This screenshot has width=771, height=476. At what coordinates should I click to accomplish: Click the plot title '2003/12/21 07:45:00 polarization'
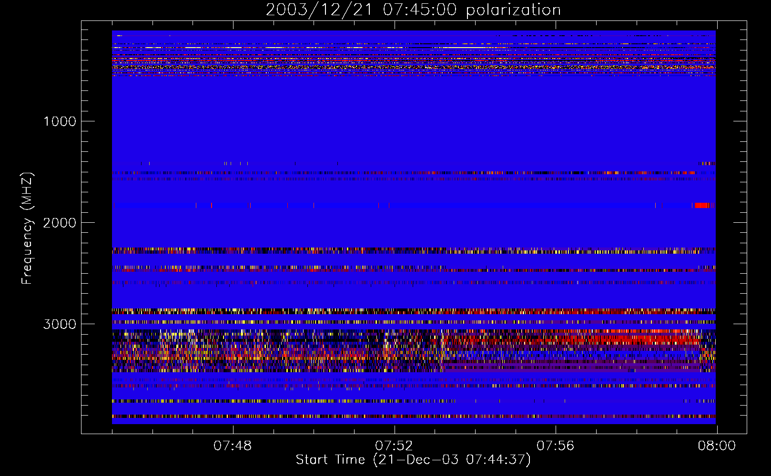(x=413, y=10)
